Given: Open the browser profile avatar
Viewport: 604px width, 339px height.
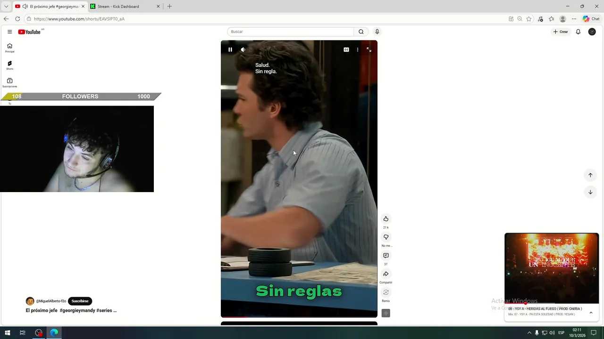Looking at the screenshot, I should click(562, 19).
